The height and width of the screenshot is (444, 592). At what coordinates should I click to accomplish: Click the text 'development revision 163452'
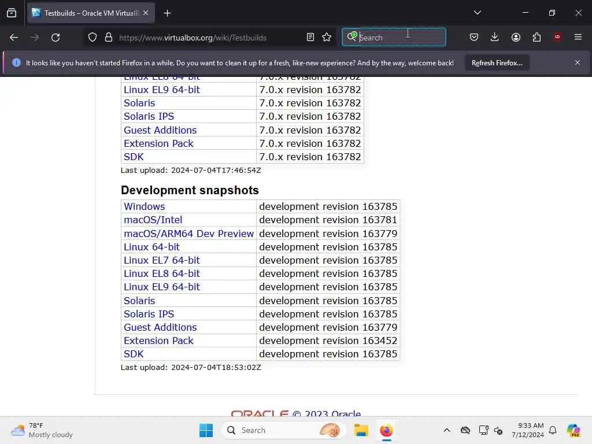click(x=328, y=341)
